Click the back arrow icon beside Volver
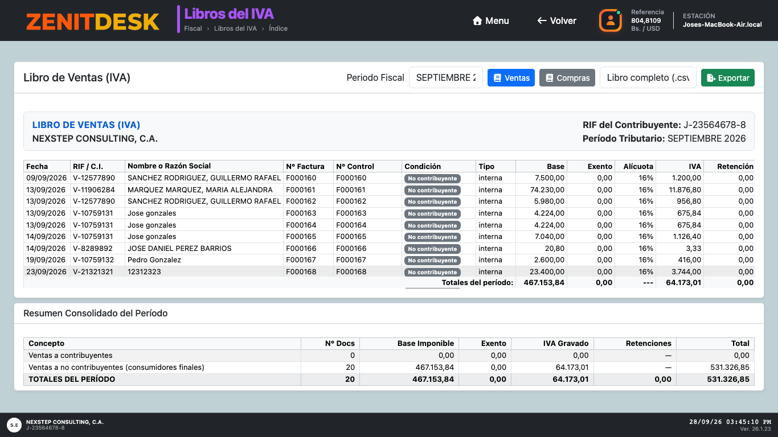778x437 pixels. click(542, 20)
